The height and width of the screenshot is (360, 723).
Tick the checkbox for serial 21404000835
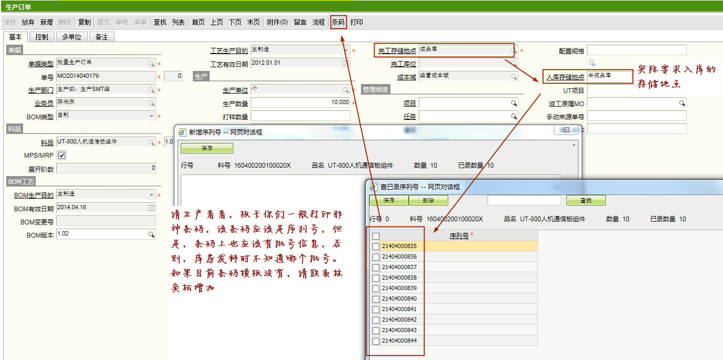pyautogui.click(x=375, y=246)
